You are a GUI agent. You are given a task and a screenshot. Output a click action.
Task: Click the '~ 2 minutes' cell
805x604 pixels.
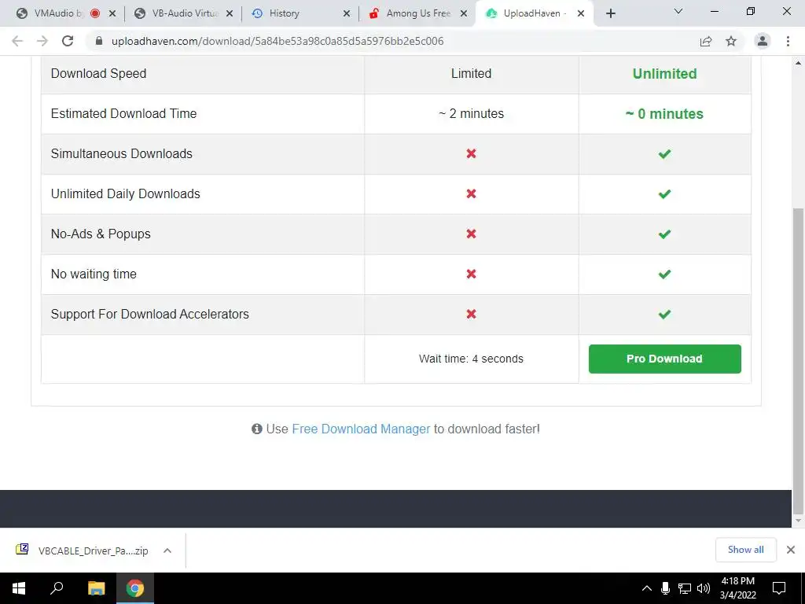(x=472, y=113)
